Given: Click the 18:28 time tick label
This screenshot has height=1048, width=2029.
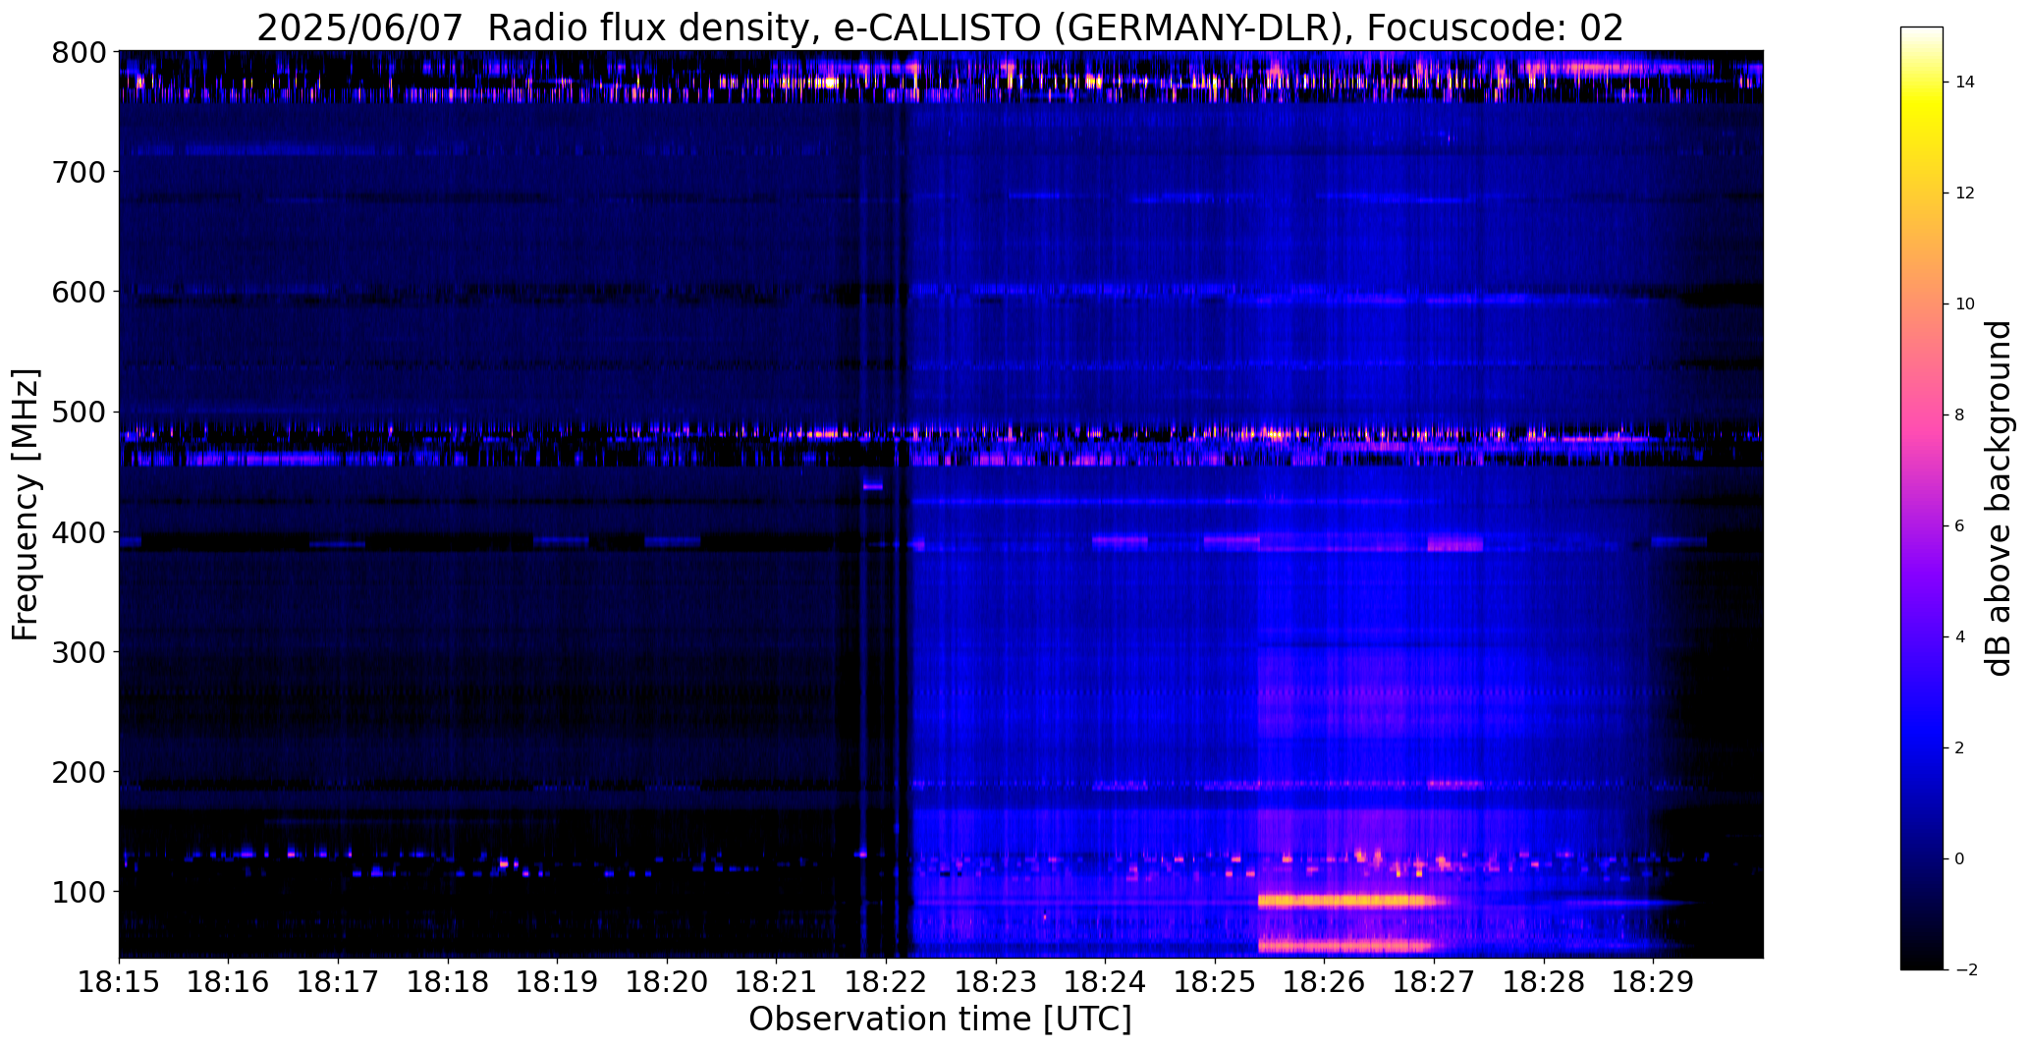Looking at the screenshot, I should click(x=1544, y=982).
